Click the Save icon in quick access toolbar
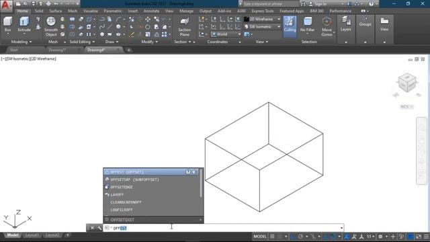This screenshot has width=430, height=242. pyautogui.click(x=33, y=4)
